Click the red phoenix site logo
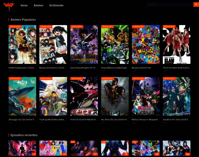The width and height of the screenshot is (199, 157). pos(9,6)
